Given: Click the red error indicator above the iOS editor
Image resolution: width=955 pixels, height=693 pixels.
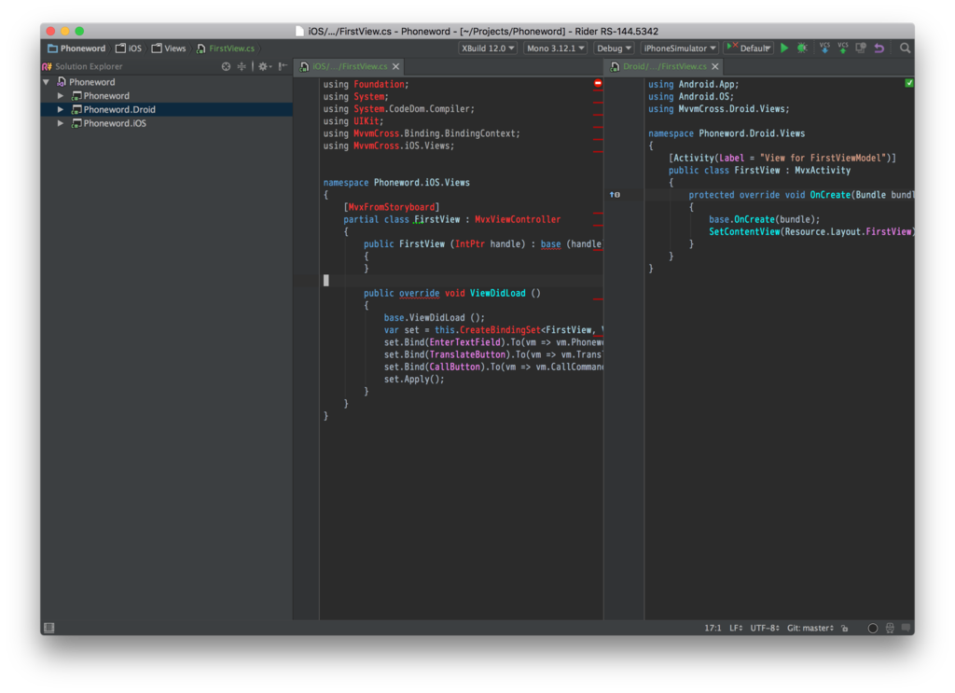Looking at the screenshot, I should tap(598, 83).
